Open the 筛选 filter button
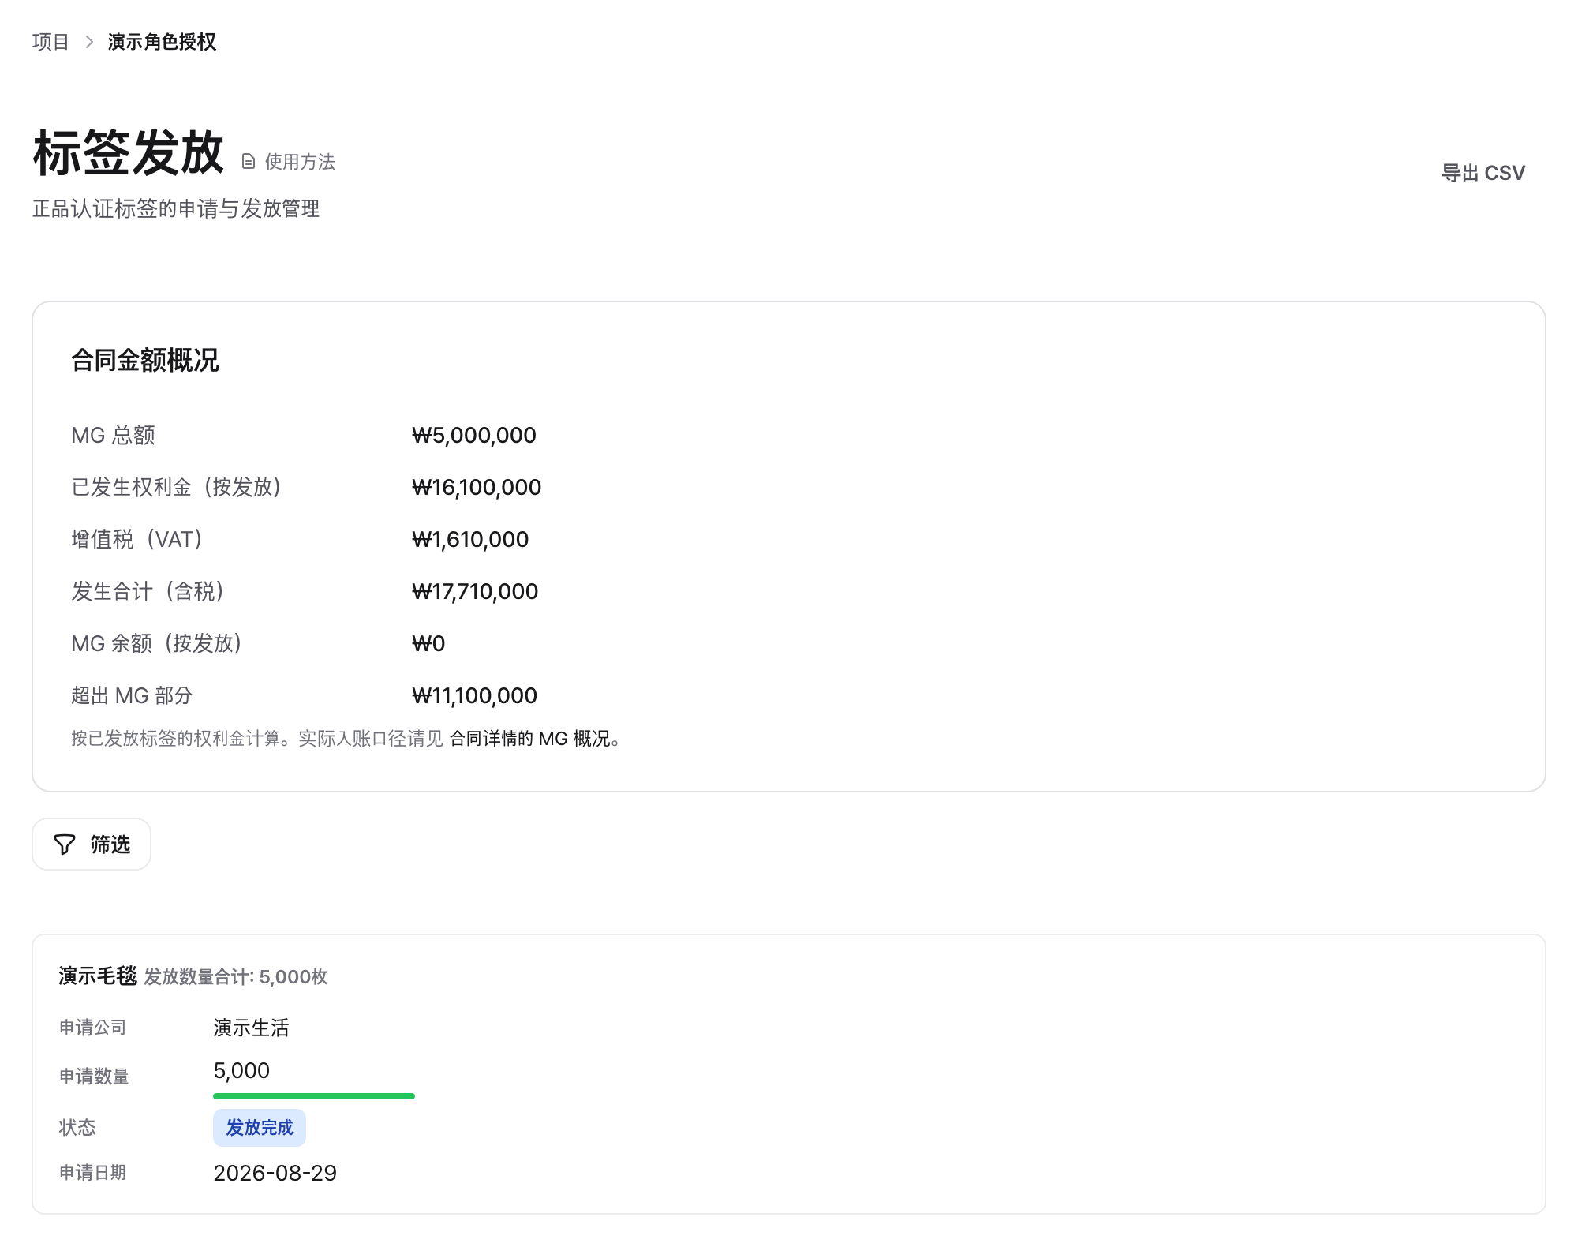This screenshot has width=1578, height=1247. pos(92,844)
